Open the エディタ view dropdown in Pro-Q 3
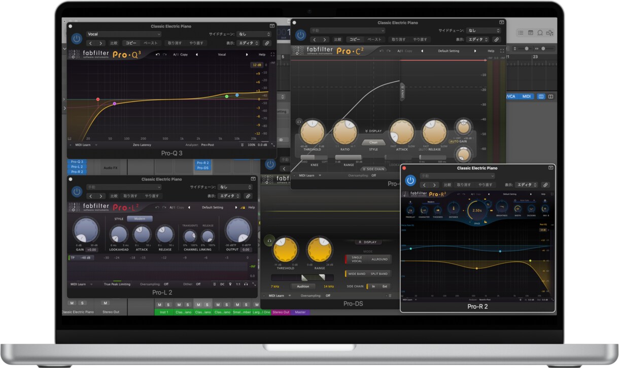 click(248, 43)
